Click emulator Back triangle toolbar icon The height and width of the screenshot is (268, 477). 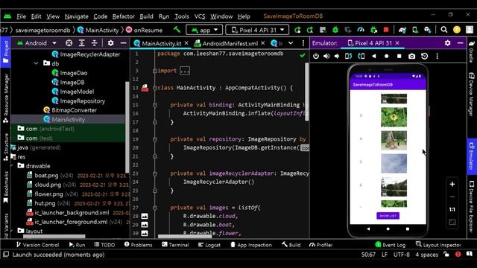pyautogui.click(x=374, y=57)
